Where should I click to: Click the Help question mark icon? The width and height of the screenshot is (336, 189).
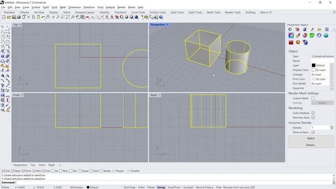point(161,17)
